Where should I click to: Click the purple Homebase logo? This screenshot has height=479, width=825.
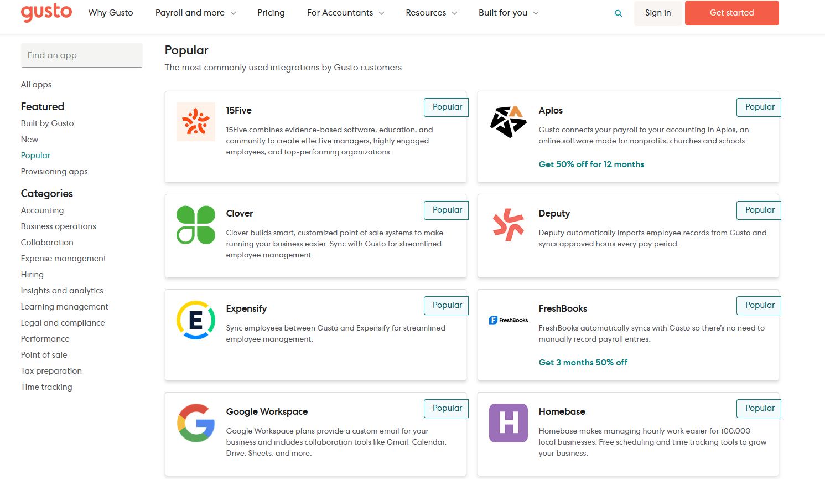coord(509,423)
